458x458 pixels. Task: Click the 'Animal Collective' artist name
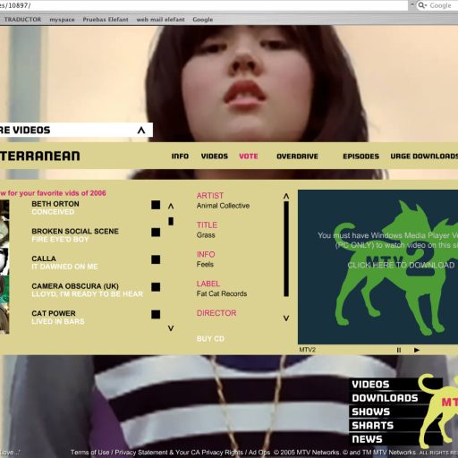pyautogui.click(x=223, y=206)
